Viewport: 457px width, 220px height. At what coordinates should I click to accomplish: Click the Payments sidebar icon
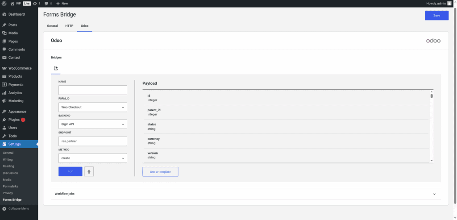click(4, 85)
